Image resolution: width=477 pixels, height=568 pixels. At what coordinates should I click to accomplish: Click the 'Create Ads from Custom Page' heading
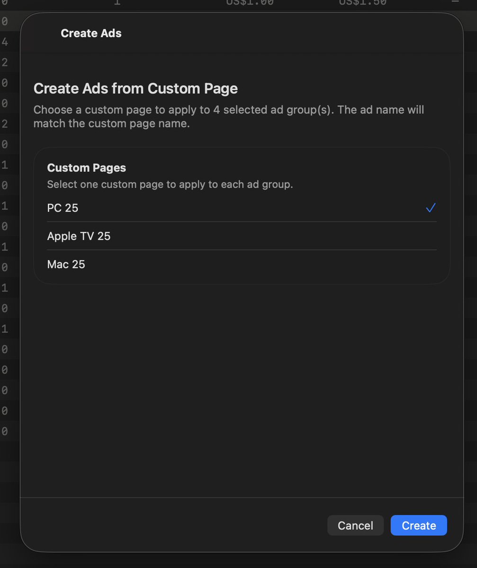click(x=135, y=89)
